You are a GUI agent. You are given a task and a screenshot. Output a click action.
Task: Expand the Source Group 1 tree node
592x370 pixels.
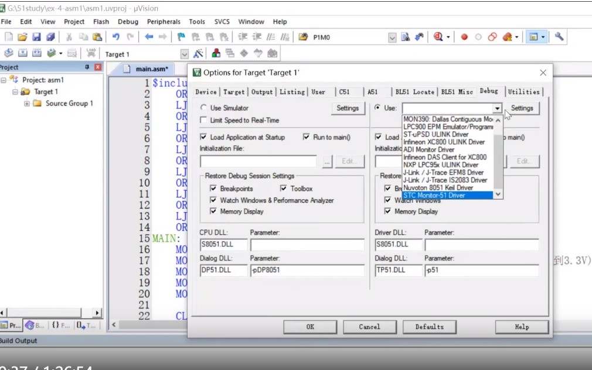click(x=26, y=104)
